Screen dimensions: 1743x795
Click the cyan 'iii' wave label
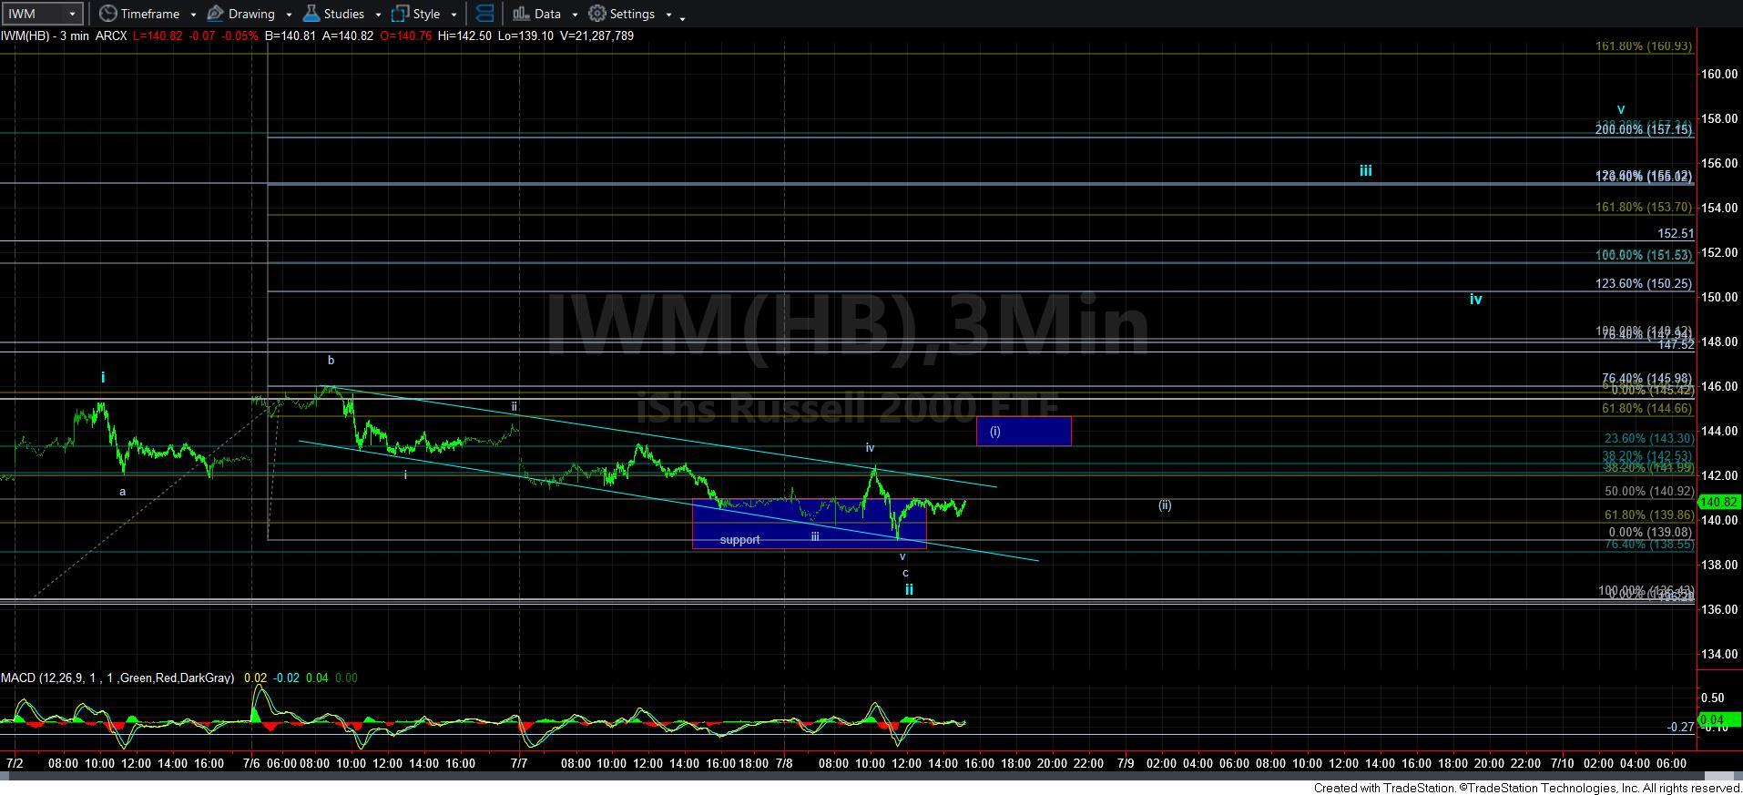pyautogui.click(x=1365, y=170)
